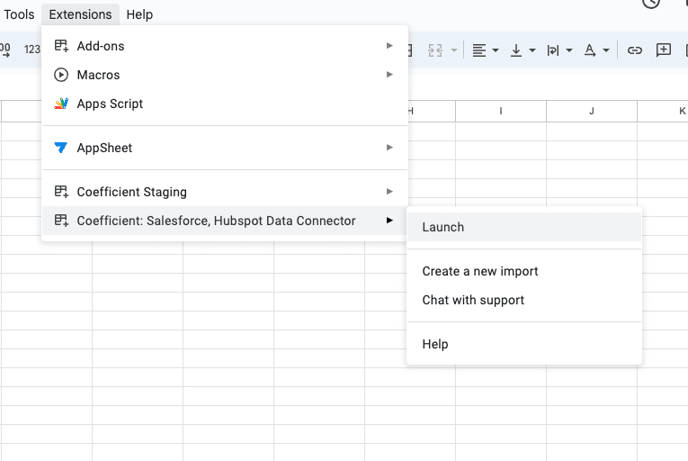Screen dimensions: 688x461
Task: Open the Tools menu
Action: coord(19,14)
